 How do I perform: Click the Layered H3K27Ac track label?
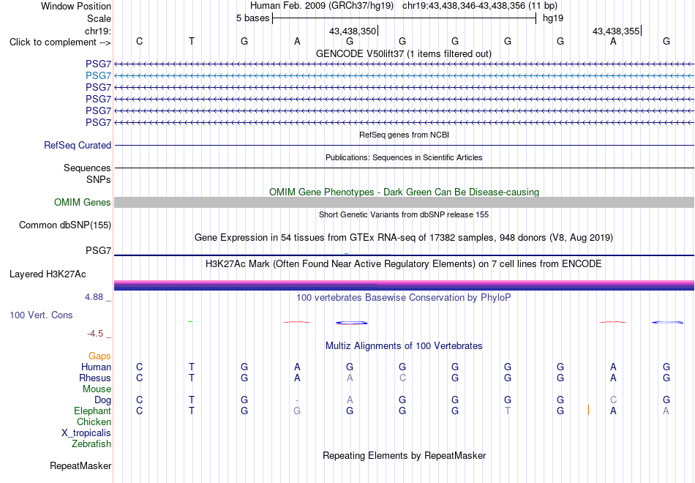[x=48, y=274]
